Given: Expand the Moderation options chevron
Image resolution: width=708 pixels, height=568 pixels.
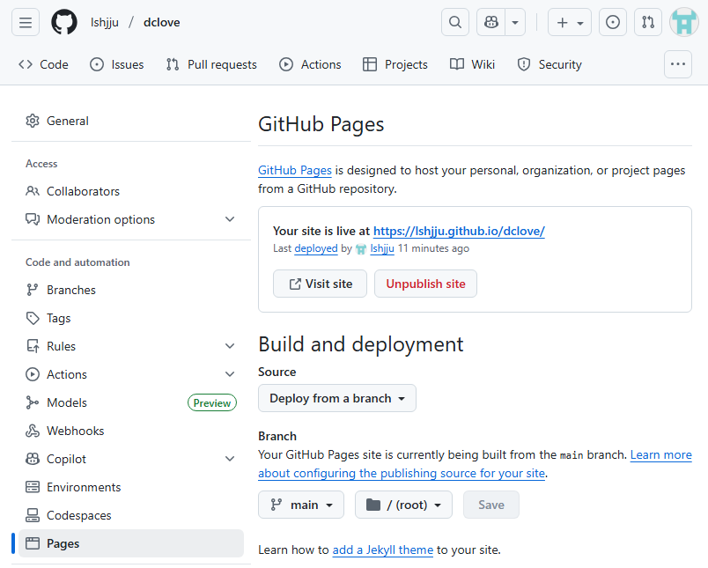Looking at the screenshot, I should click(x=230, y=219).
